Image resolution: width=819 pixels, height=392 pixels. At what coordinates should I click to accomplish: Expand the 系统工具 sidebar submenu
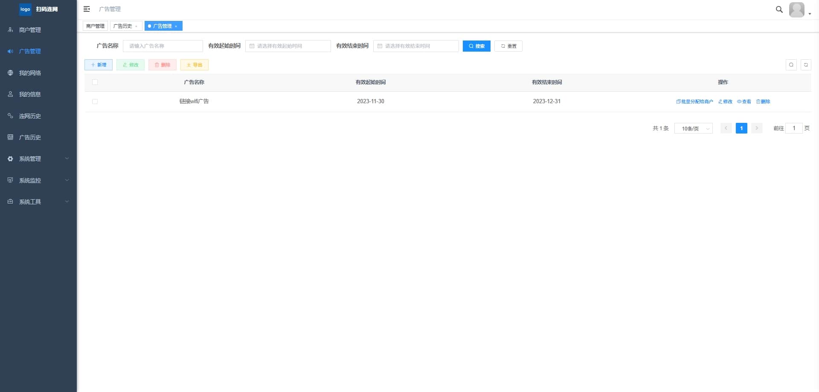(38, 202)
